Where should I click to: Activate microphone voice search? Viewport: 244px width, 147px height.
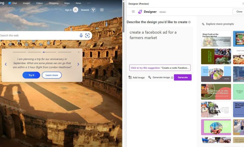pos(81,35)
